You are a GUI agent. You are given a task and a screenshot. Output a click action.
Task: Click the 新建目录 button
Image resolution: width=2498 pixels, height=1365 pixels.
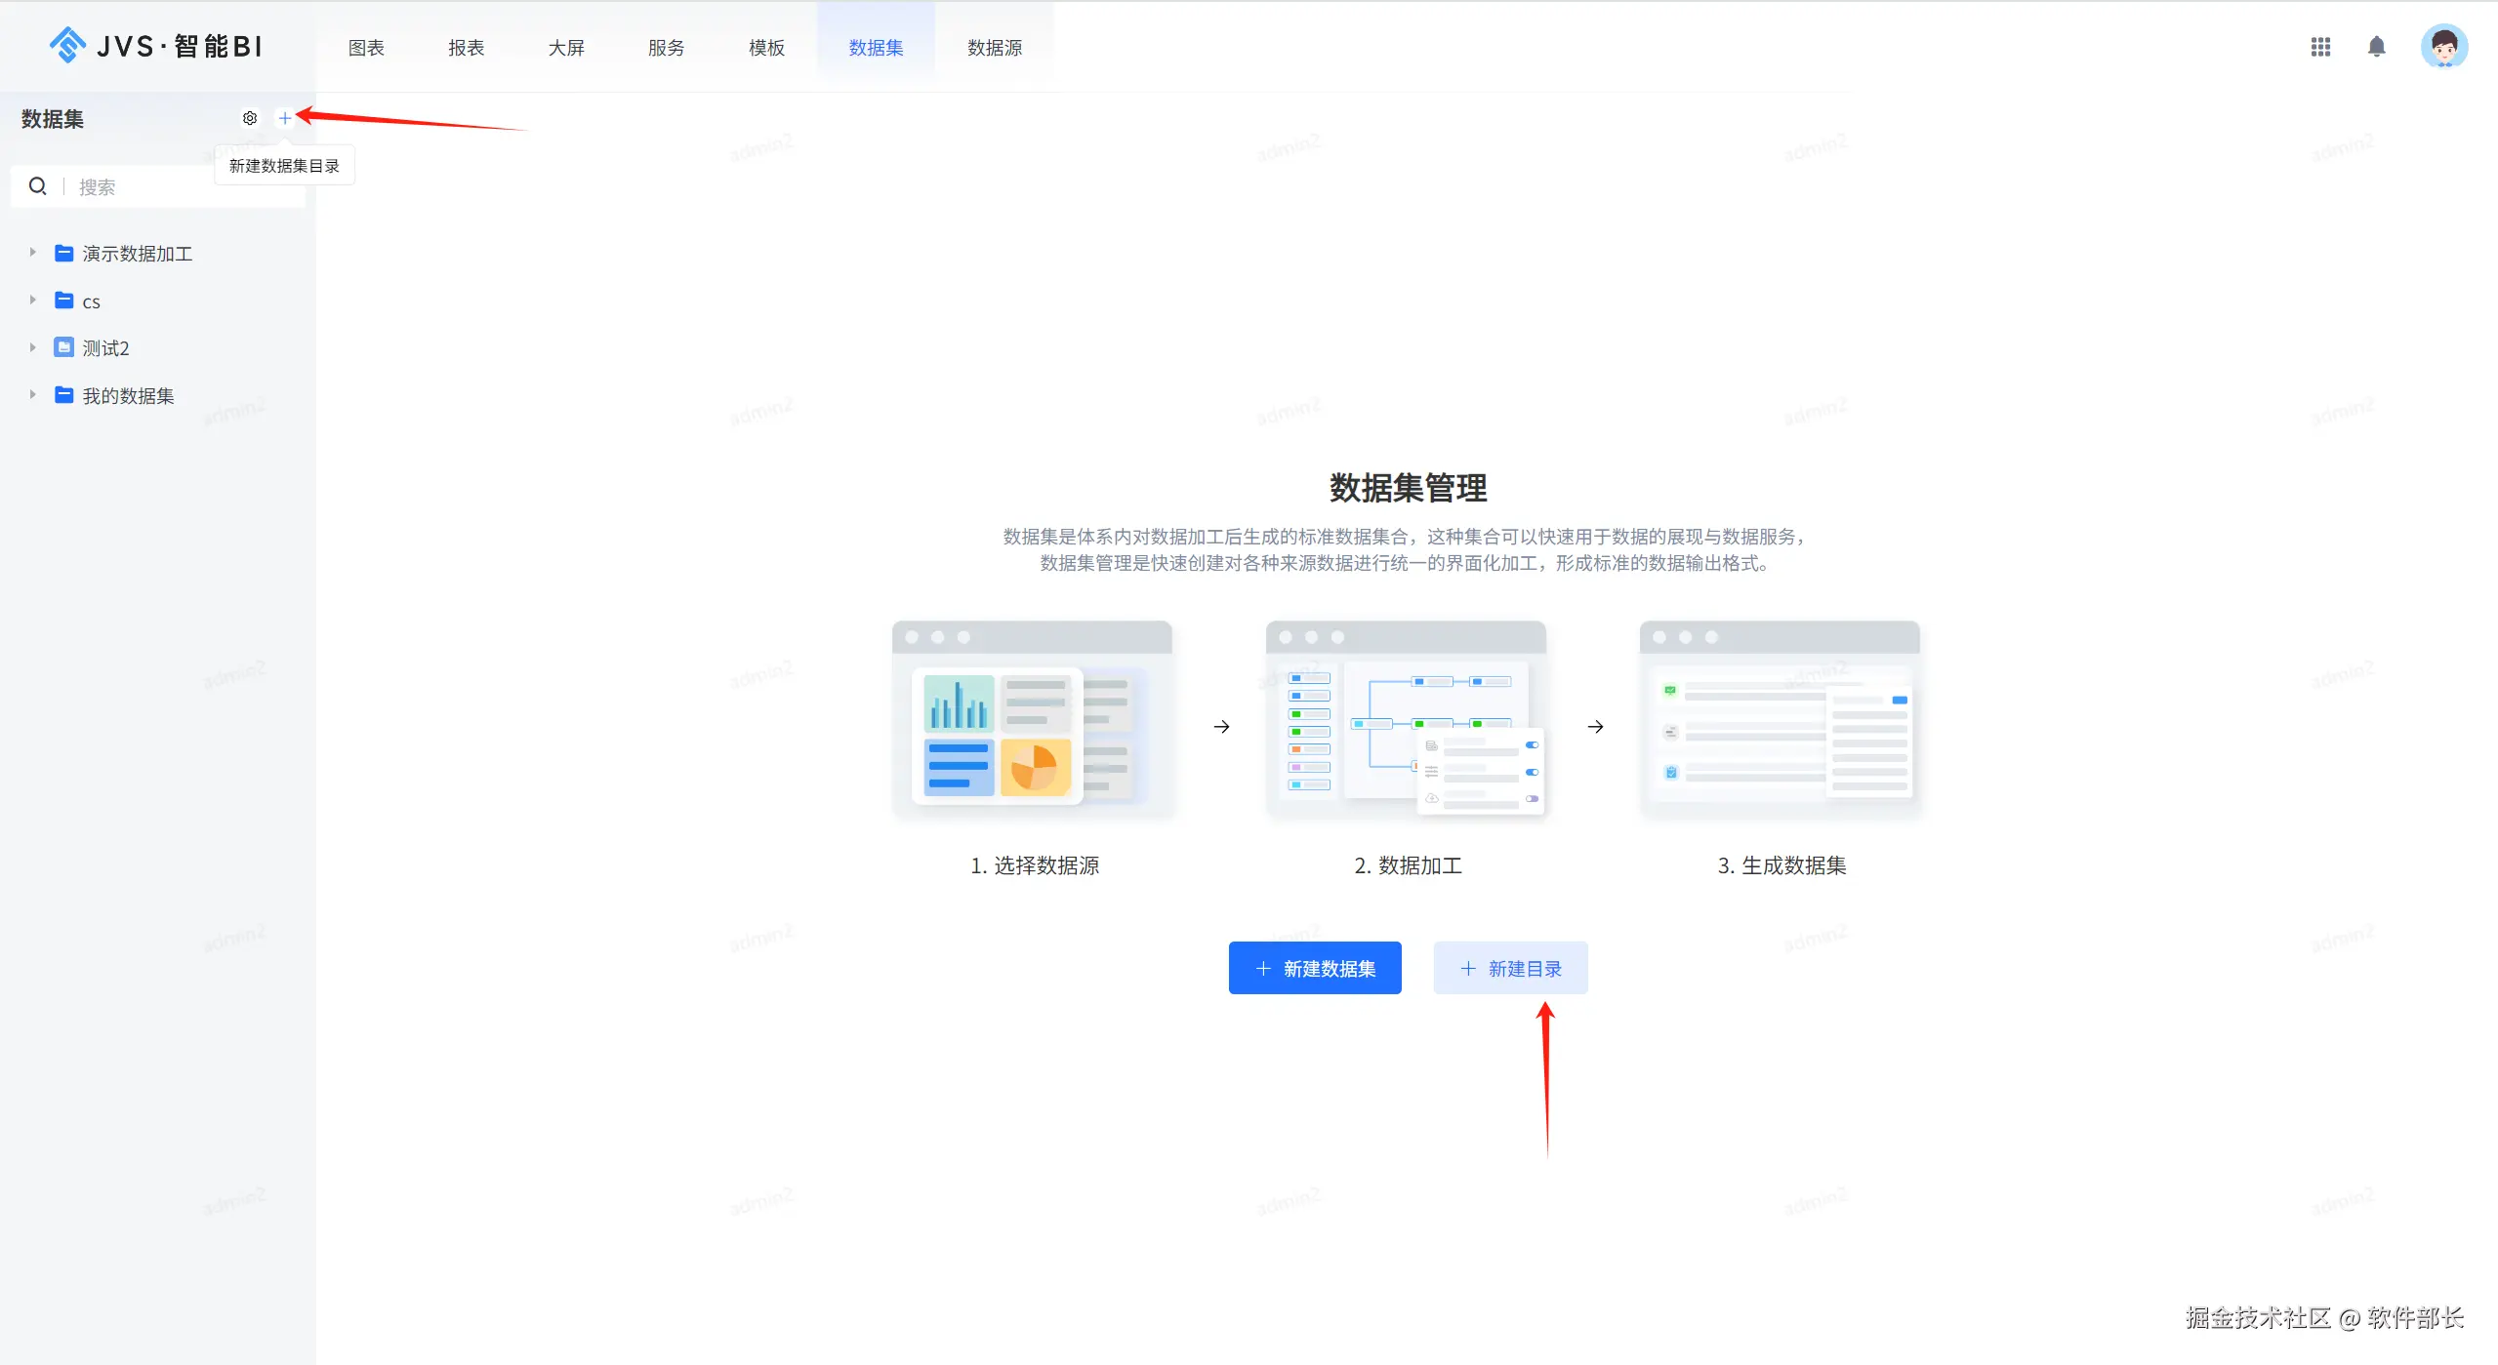1509,968
